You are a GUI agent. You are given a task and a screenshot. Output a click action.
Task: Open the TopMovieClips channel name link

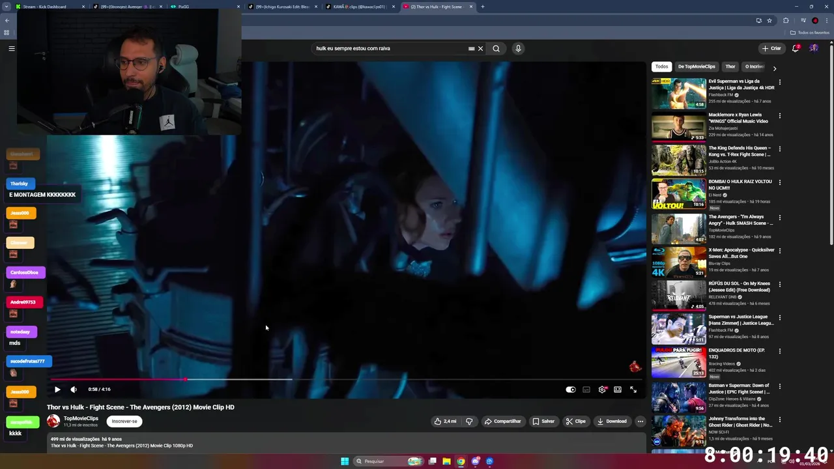[81, 418]
